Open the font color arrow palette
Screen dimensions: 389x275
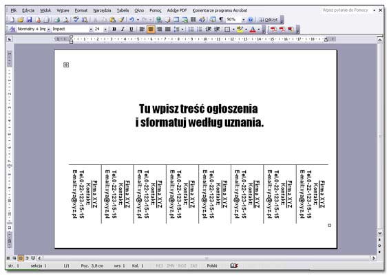[259, 30]
